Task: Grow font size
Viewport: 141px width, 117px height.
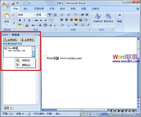Action: click(51, 25)
